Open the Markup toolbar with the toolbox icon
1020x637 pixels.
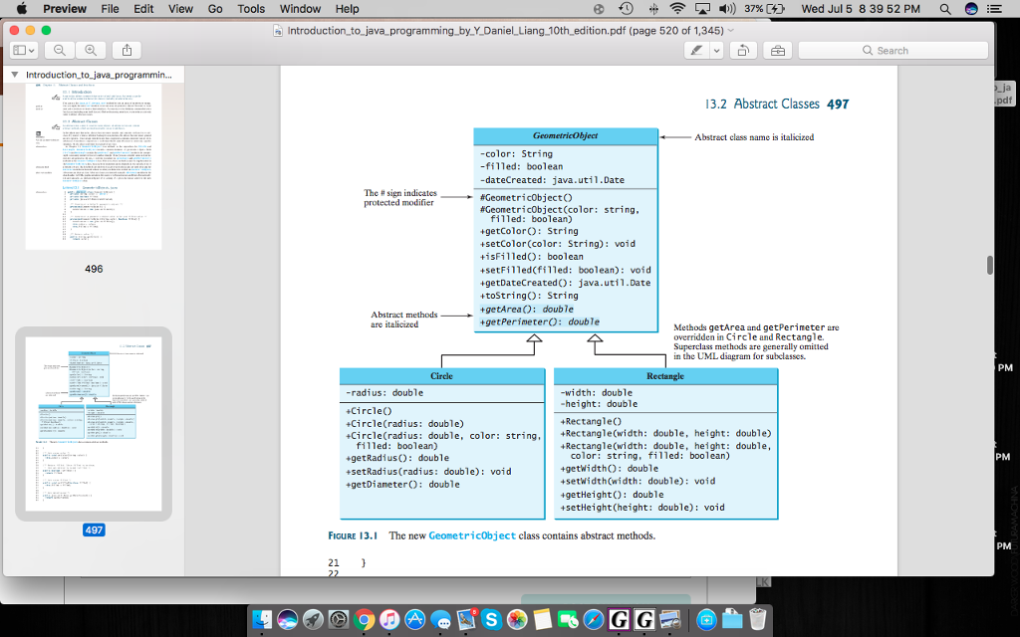click(778, 50)
